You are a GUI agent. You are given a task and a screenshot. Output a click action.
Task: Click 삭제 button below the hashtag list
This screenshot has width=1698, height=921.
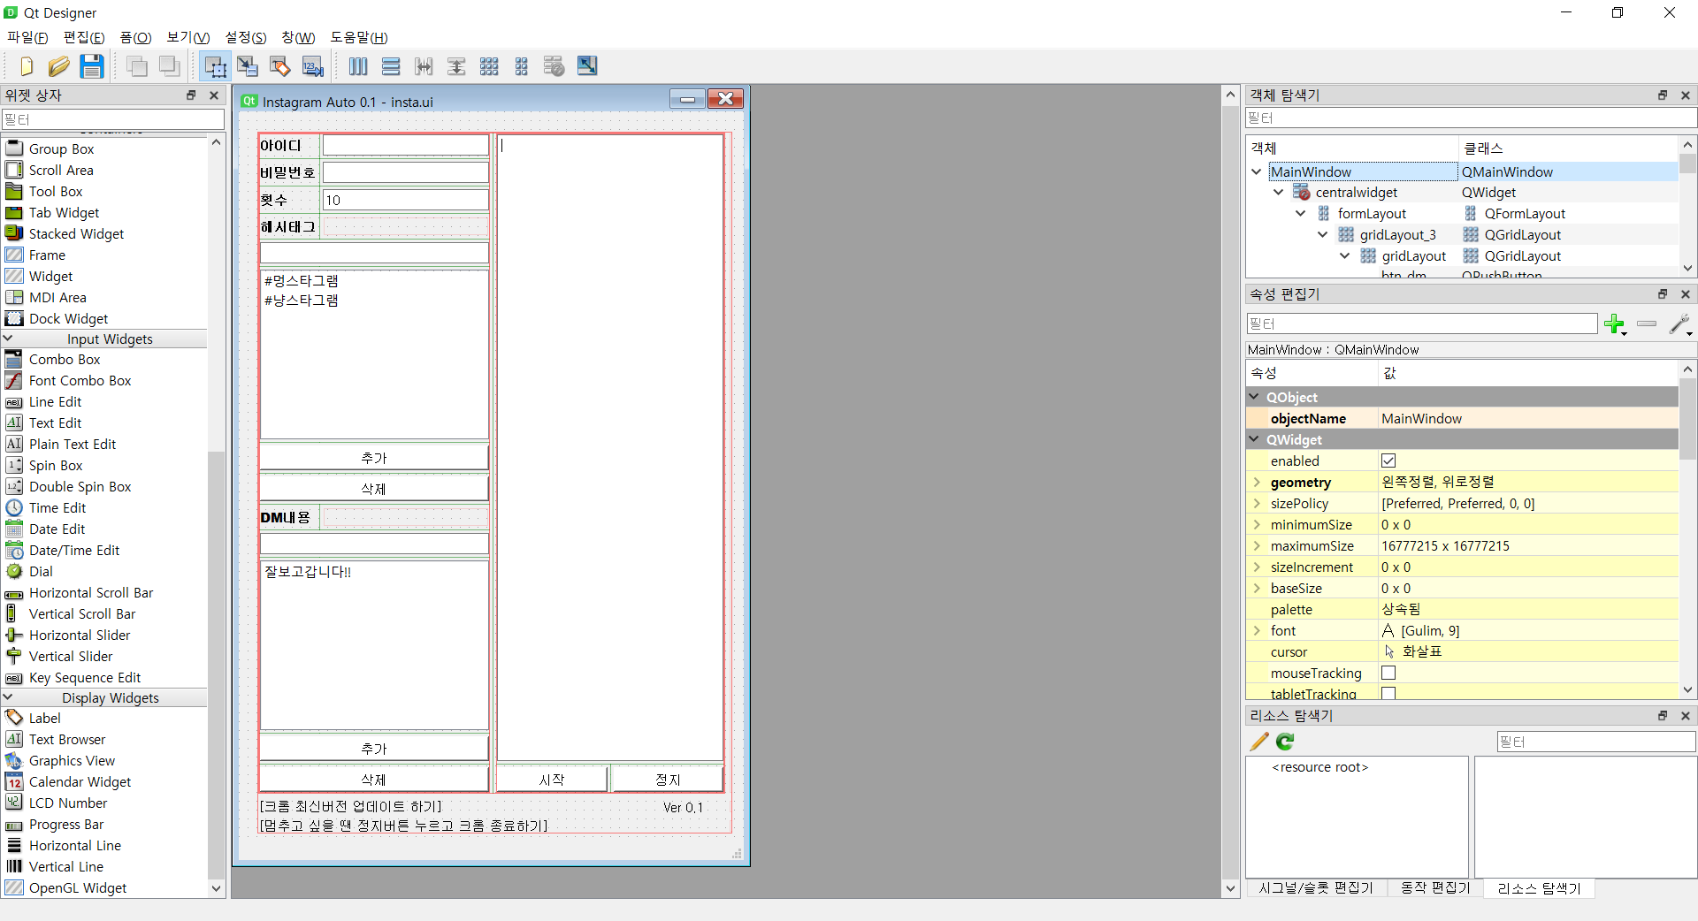374,489
